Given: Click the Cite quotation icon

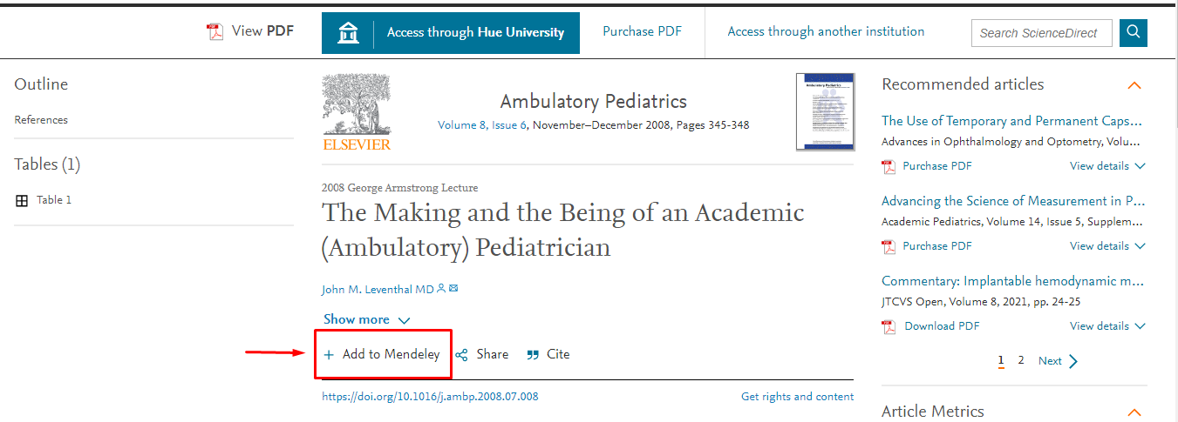Looking at the screenshot, I should [533, 355].
